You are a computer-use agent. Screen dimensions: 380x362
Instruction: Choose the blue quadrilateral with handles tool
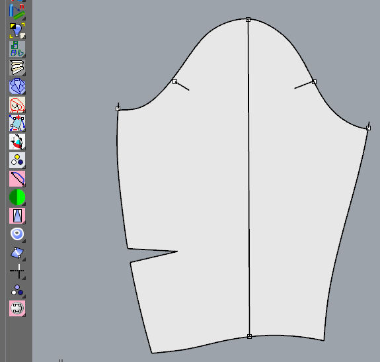[17, 253]
